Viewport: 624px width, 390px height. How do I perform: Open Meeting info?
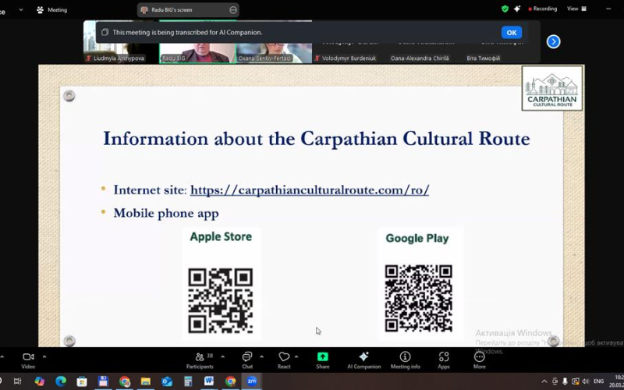(405, 360)
